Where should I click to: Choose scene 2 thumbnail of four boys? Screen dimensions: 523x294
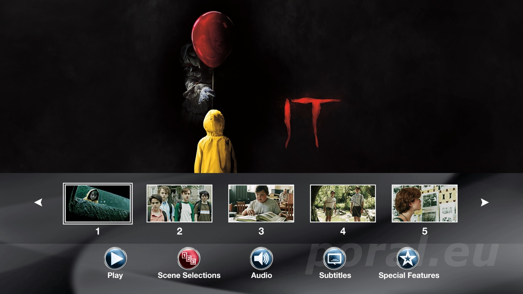click(180, 203)
